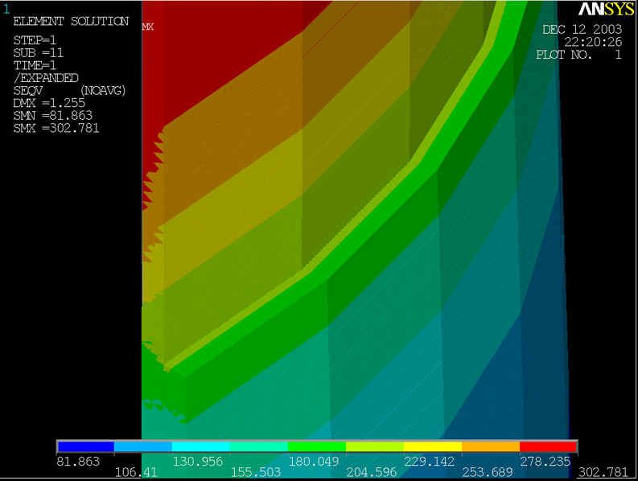This screenshot has height=481, width=638.
Task: Click the cyan legend color band
Action: tap(200, 446)
